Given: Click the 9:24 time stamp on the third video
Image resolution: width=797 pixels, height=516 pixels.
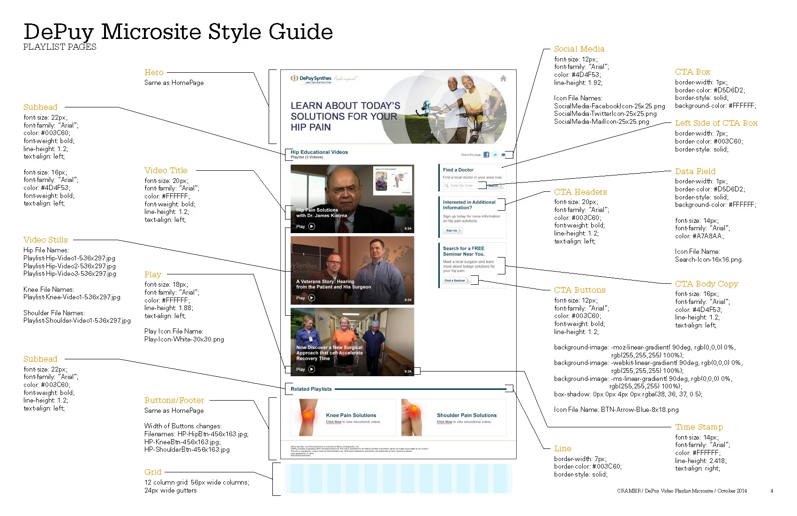Looking at the screenshot, I should 408,371.
